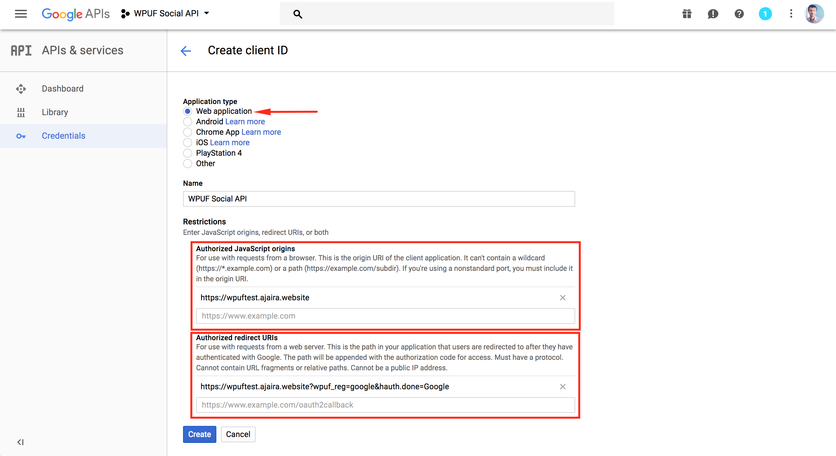Click the search magnifier icon
Viewport: 836px width, 456px height.
click(297, 14)
